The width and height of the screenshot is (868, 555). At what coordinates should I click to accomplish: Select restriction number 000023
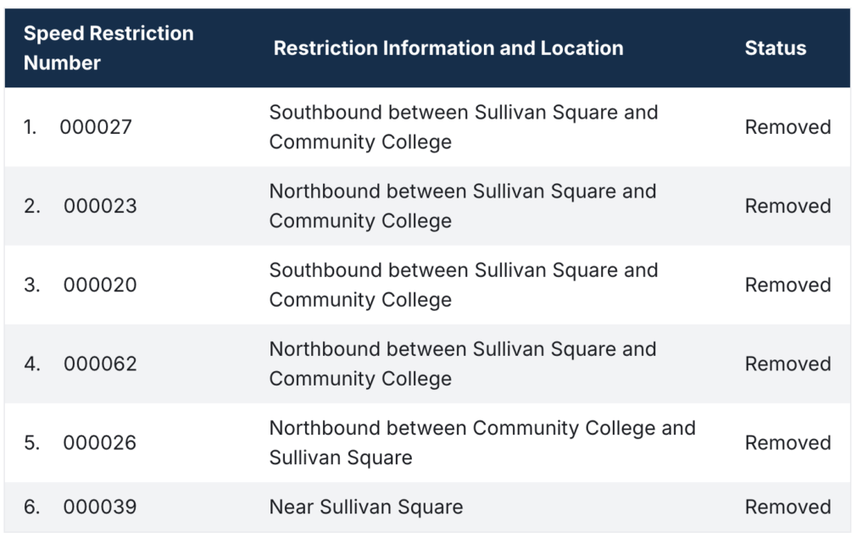pos(100,206)
